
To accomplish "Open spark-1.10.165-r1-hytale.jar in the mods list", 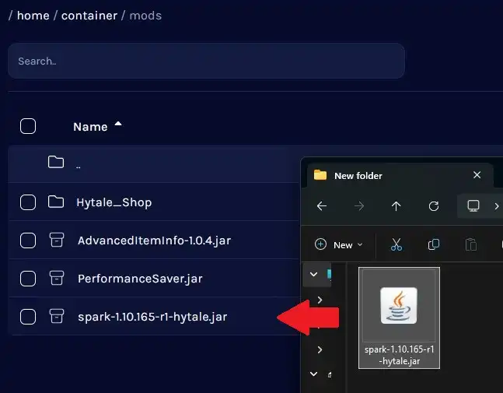I will click(x=152, y=317).
